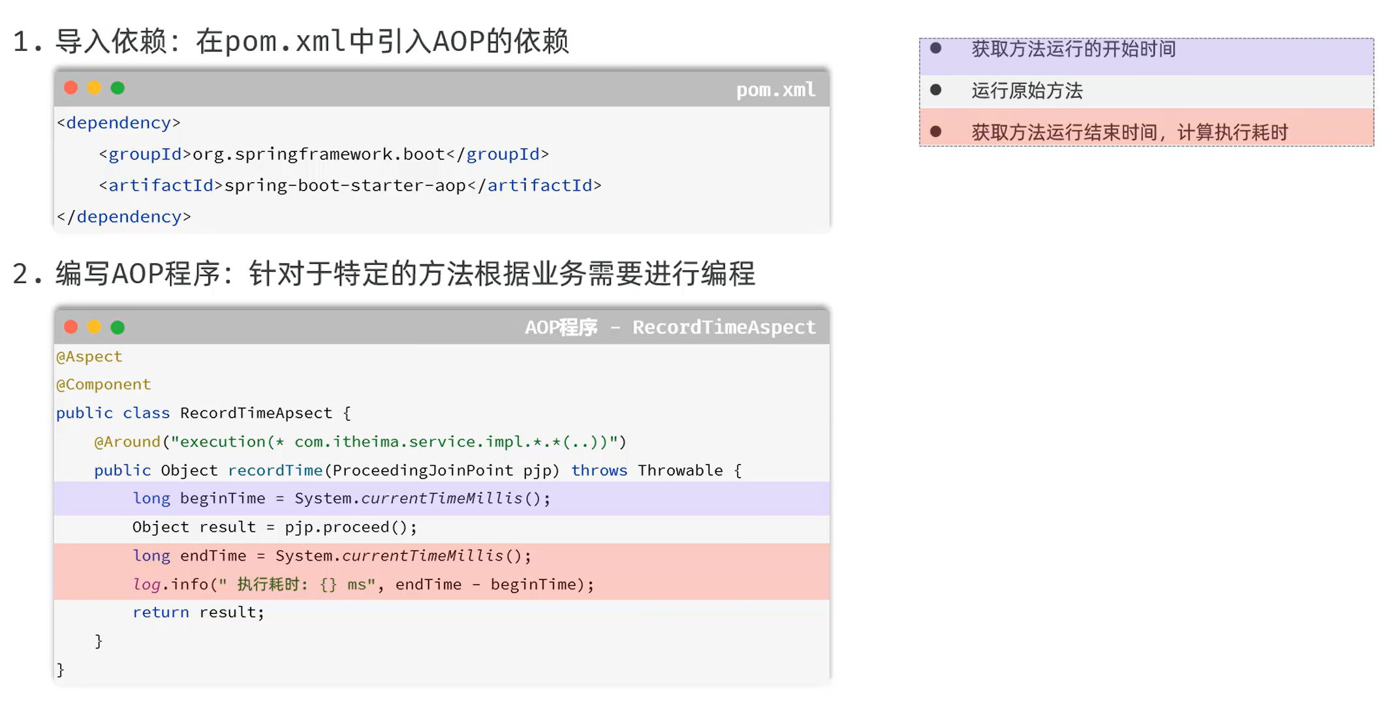Click bullet in the red highlighted note
This screenshot has height=708, width=1385.
click(x=935, y=132)
